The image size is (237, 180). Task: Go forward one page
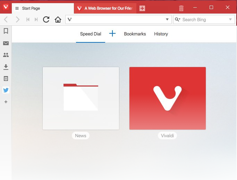(x=18, y=19)
